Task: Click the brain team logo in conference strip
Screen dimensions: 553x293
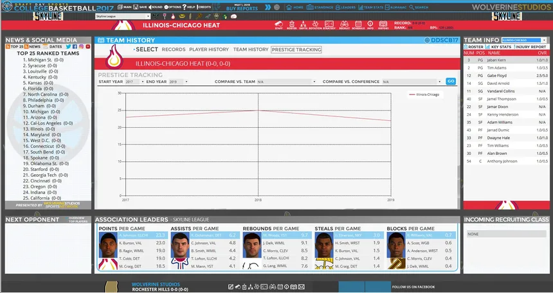Action: point(233,16)
